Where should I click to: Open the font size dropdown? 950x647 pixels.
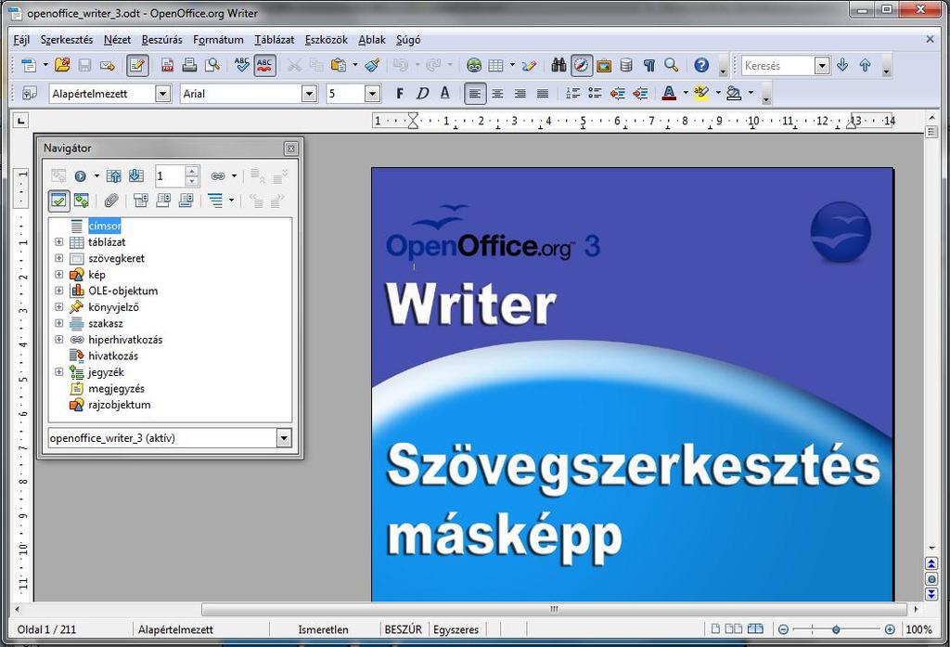(x=373, y=94)
